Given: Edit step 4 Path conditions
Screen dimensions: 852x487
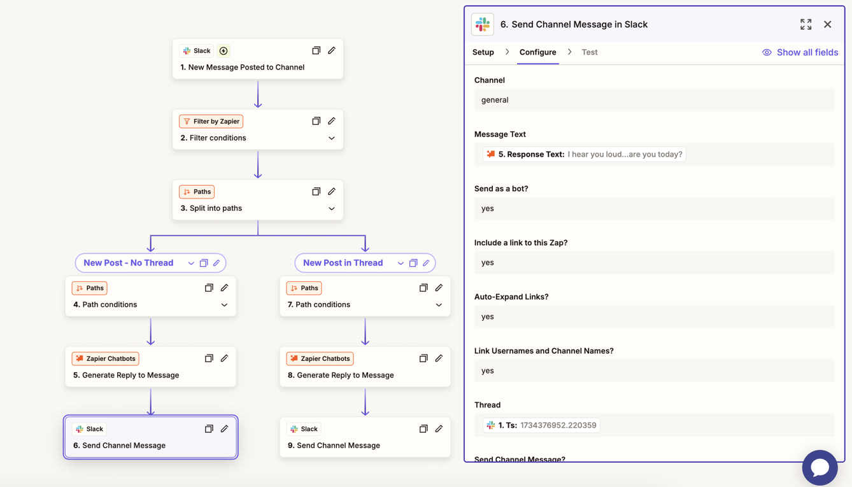Looking at the screenshot, I should (x=224, y=288).
